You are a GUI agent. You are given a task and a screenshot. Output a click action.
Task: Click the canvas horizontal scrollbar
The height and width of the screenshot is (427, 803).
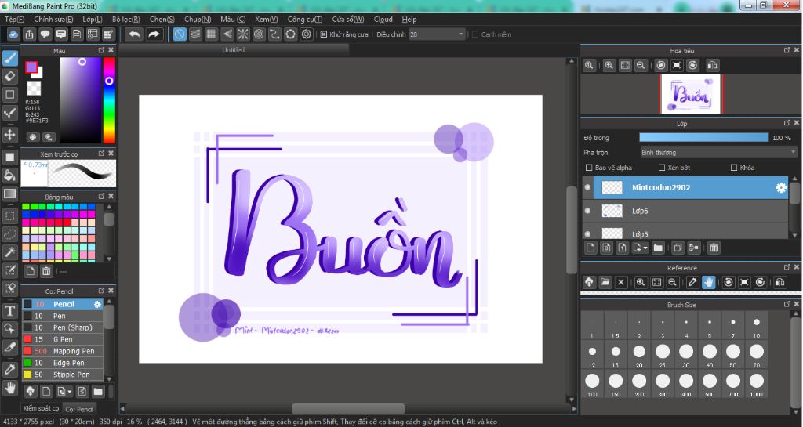coord(348,409)
